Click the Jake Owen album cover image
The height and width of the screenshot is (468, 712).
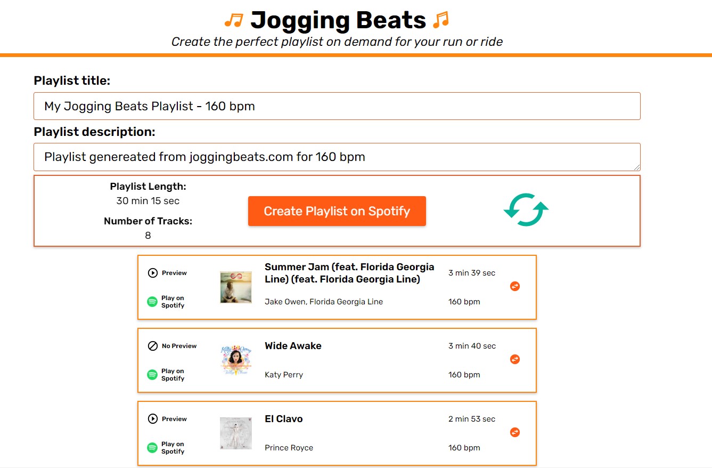pos(235,286)
